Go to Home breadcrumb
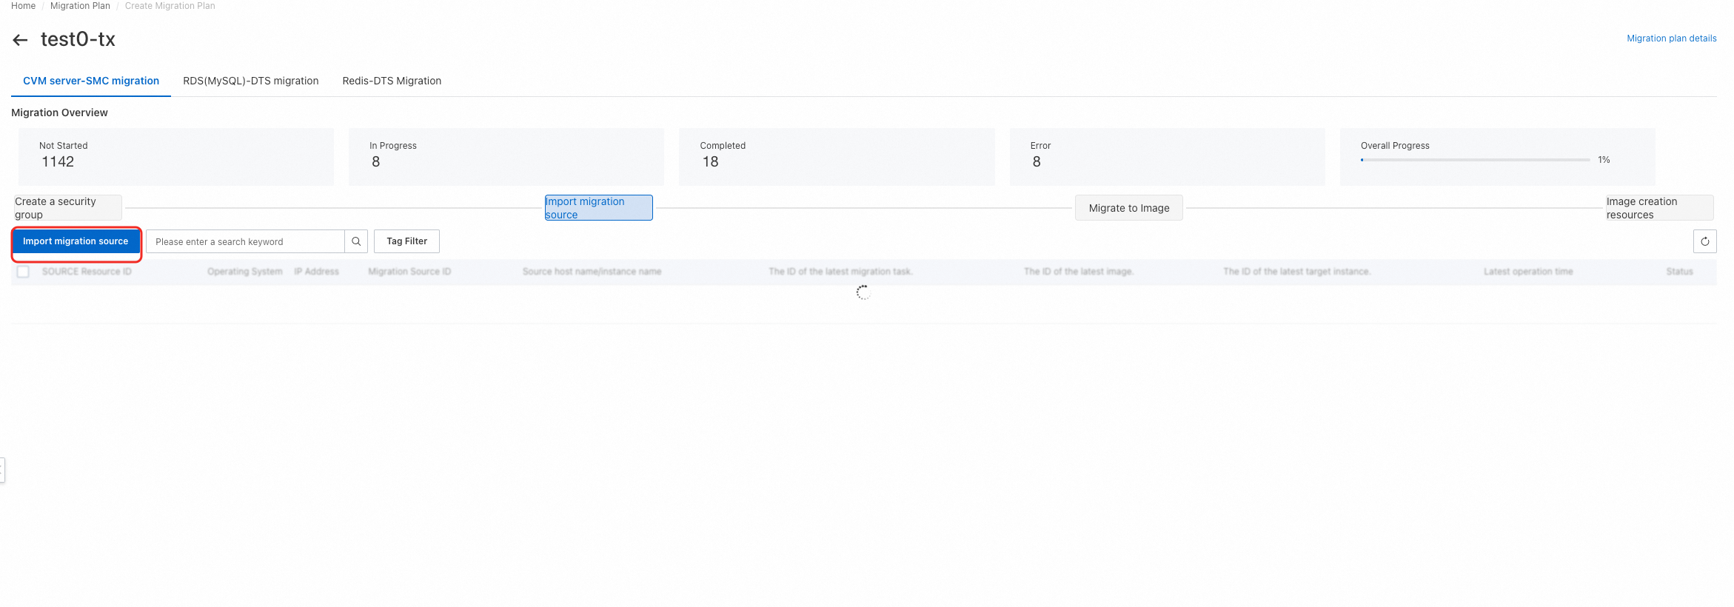Image resolution: width=1734 pixels, height=607 pixels. (x=23, y=6)
